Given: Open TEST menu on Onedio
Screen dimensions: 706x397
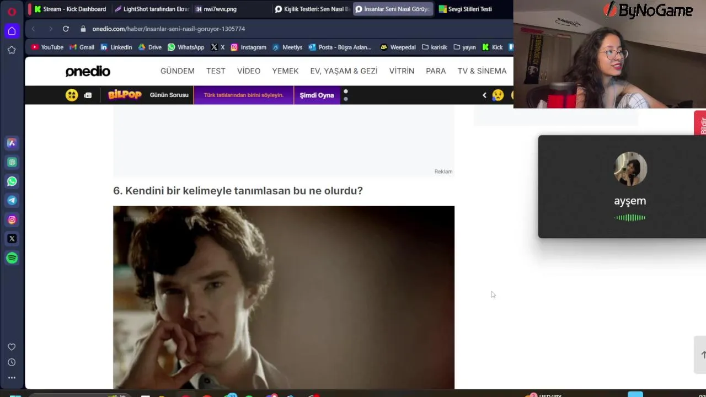Looking at the screenshot, I should coord(216,71).
